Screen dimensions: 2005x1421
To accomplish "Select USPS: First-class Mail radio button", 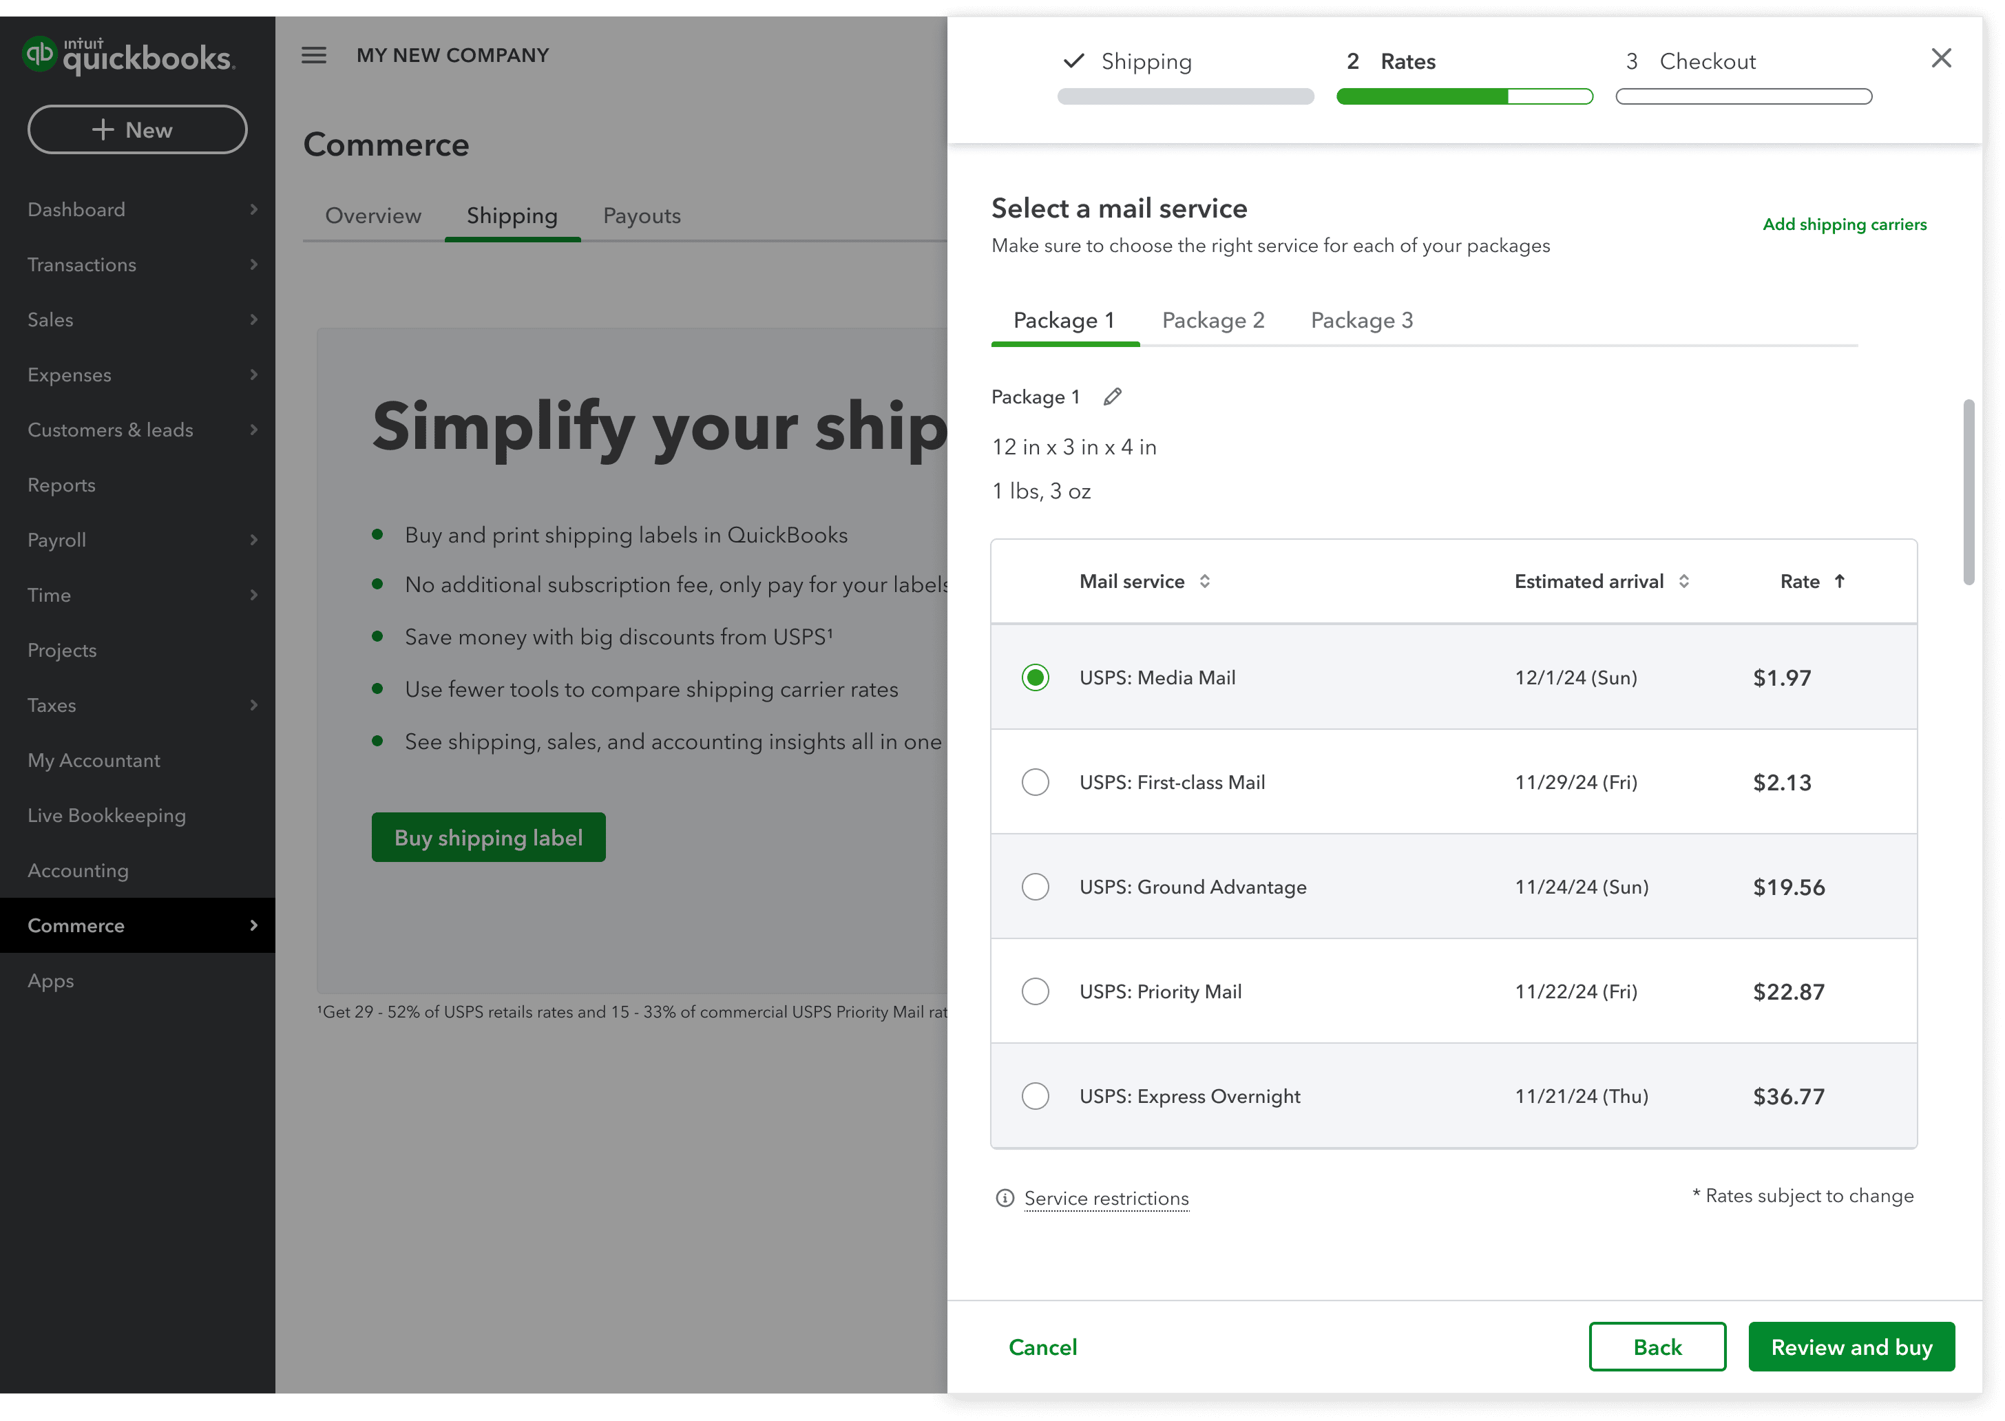I will click(1036, 782).
